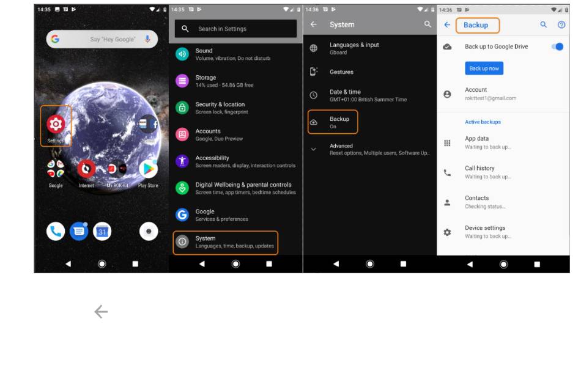581x379 pixels.
Task: Open the app folder with Facebook icon
Action: click(148, 124)
